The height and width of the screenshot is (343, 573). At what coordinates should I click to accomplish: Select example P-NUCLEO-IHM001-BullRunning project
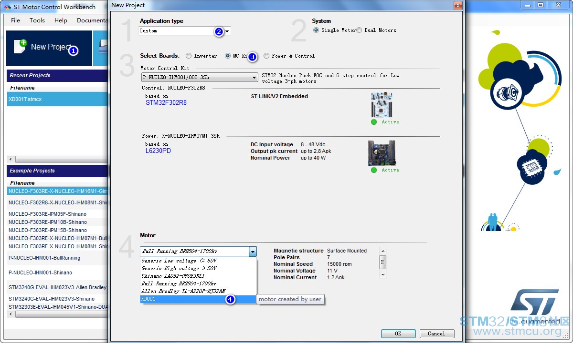[x=57, y=258]
